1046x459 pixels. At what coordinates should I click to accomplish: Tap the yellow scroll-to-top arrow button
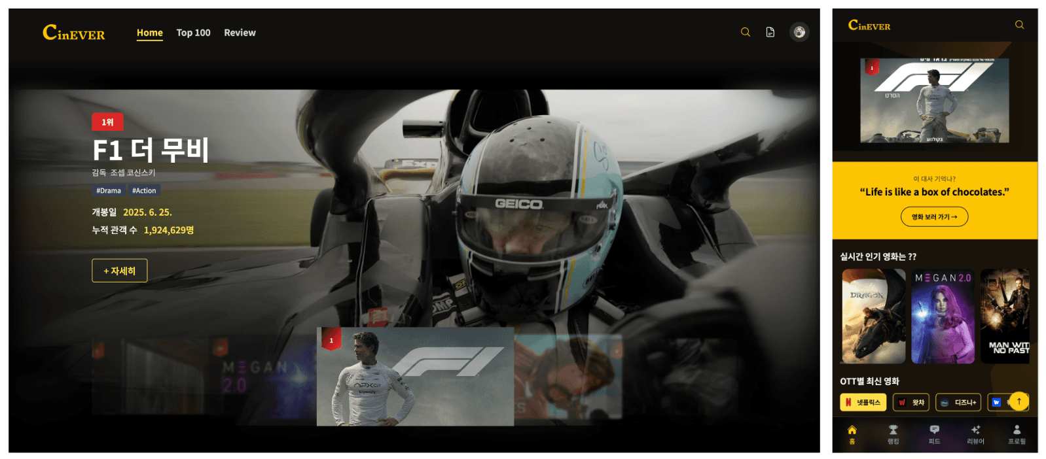[1019, 401]
